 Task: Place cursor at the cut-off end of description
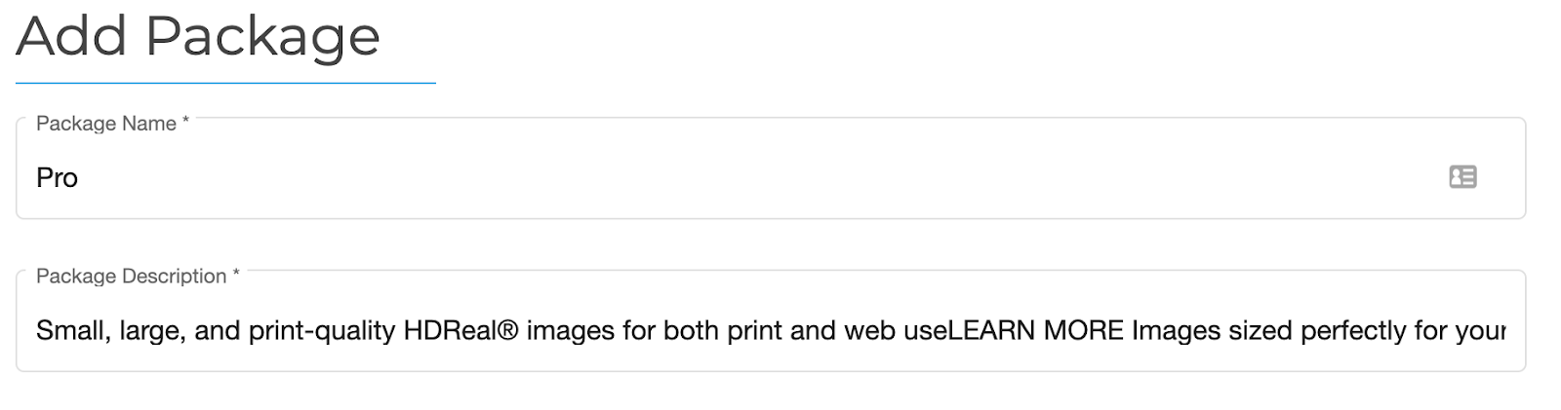click(x=1503, y=331)
